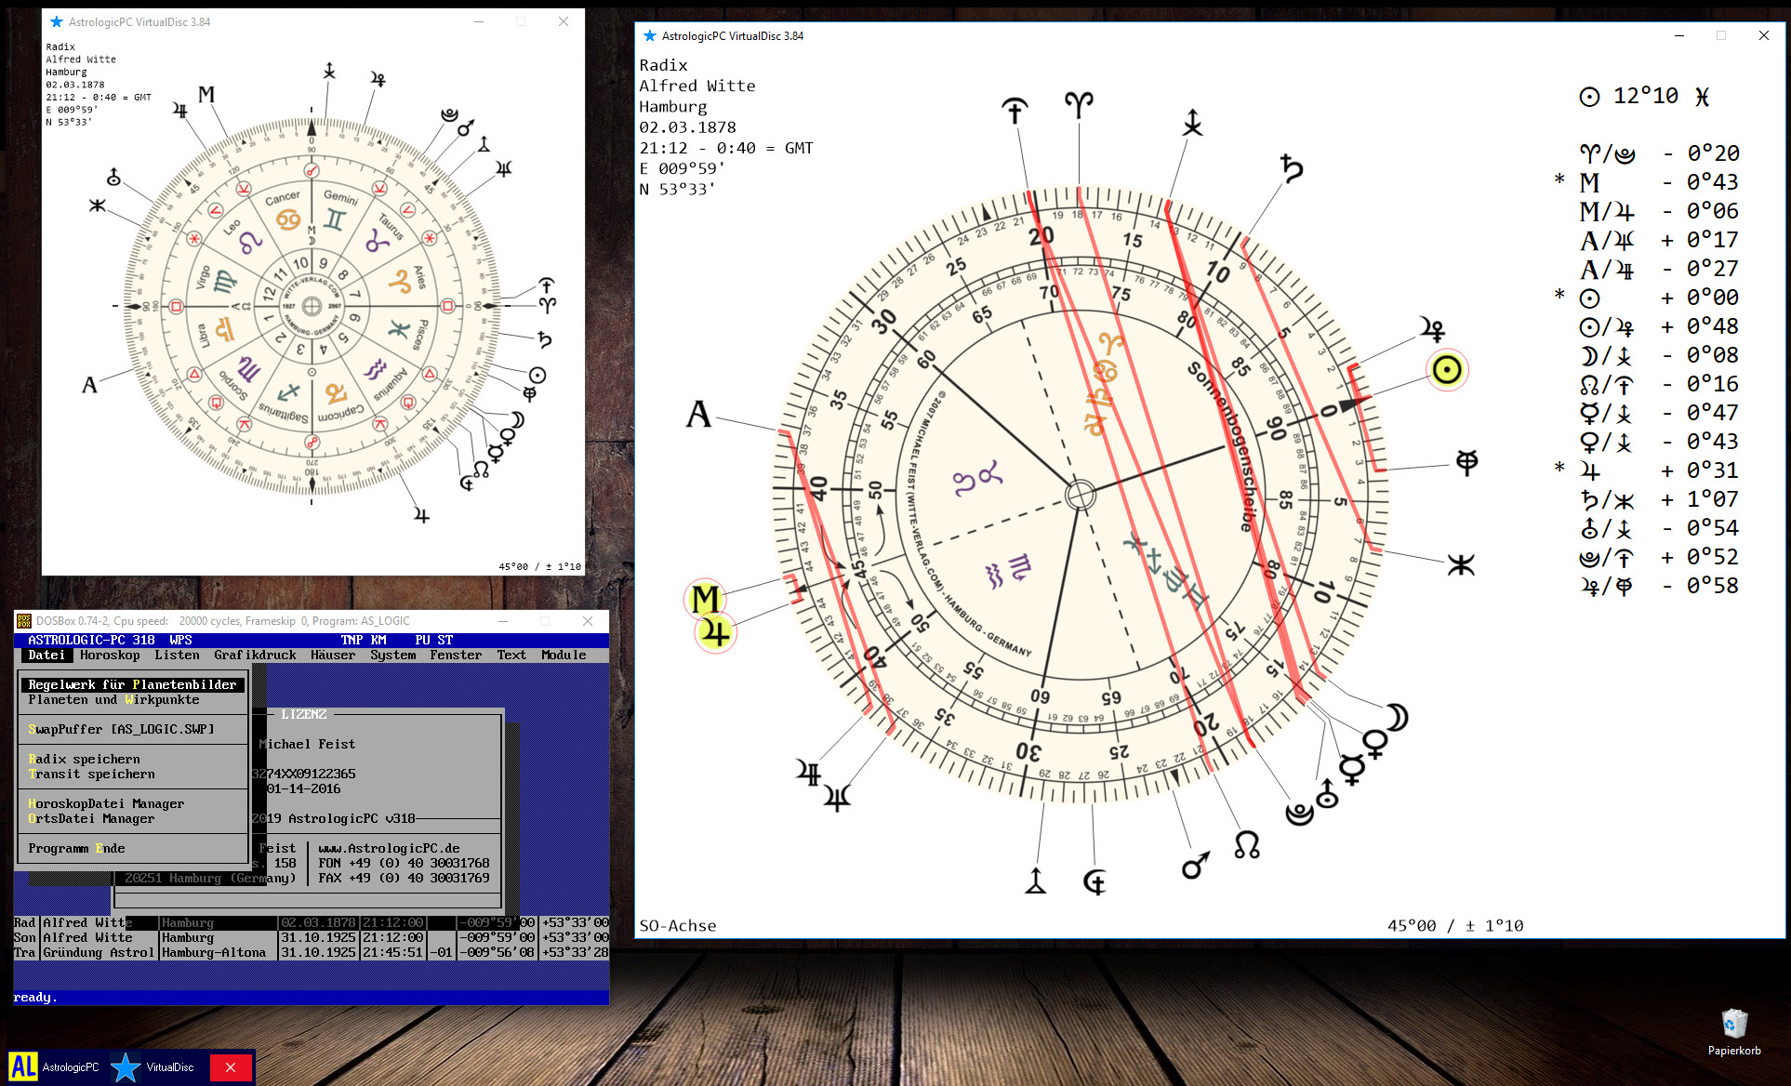Click the Aries symbol above the large dial
The width and height of the screenshot is (1791, 1086).
point(1079,104)
